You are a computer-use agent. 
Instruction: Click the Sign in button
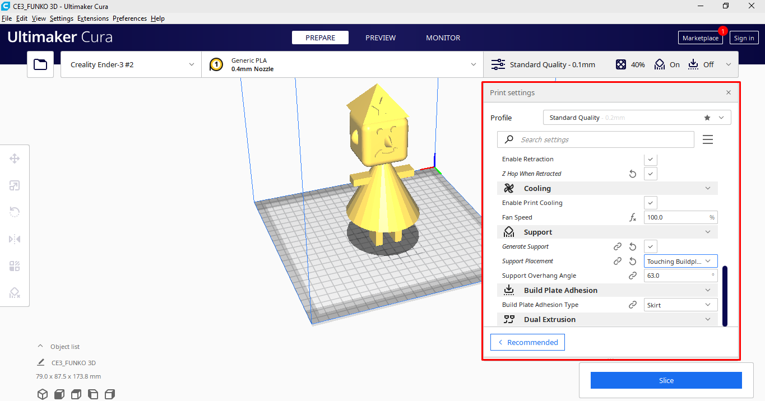744,38
